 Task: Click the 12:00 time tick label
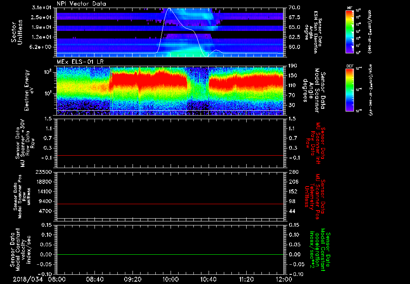click(284, 279)
